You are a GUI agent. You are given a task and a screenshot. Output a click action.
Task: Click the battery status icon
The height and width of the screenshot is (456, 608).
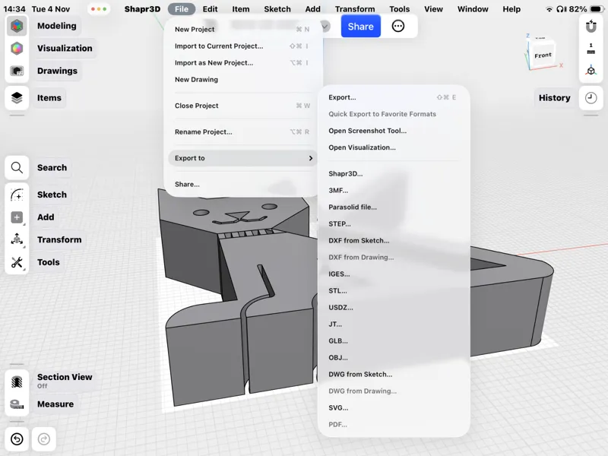(597, 9)
